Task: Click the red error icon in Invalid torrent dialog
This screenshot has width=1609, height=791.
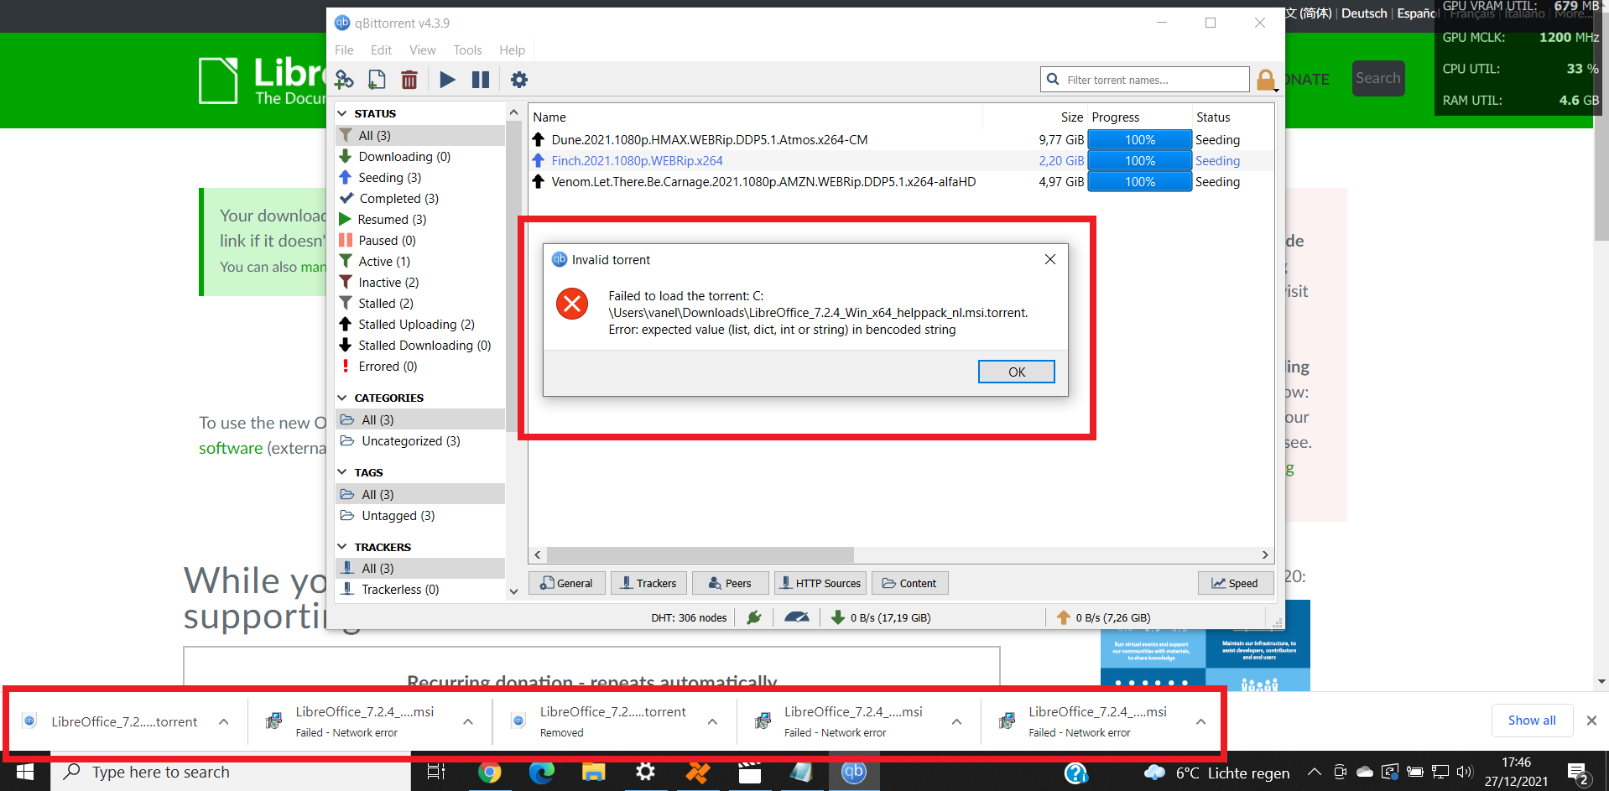Action: [572, 304]
